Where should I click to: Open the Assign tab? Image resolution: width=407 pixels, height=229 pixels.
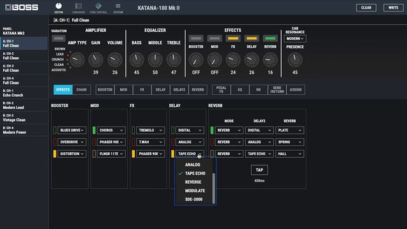click(296, 90)
